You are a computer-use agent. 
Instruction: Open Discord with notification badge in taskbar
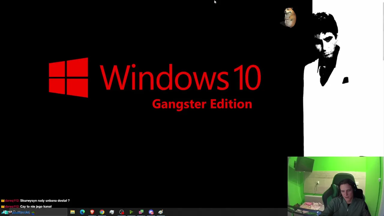[x=151, y=212]
